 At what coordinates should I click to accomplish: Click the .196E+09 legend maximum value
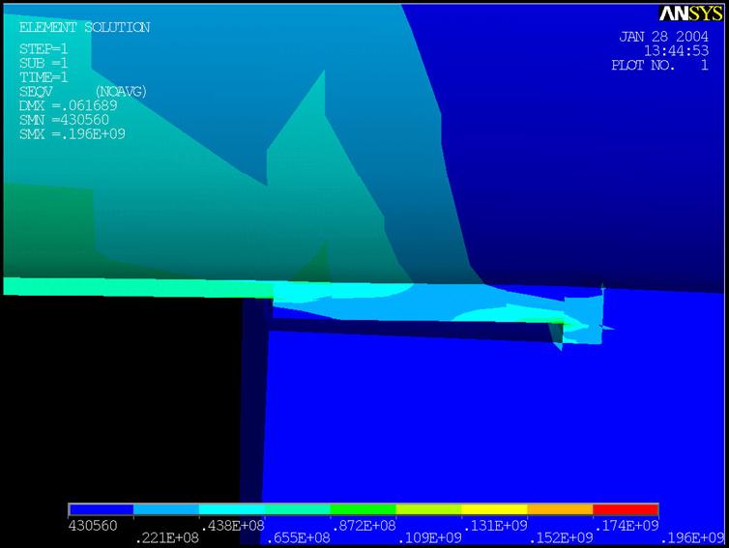click(x=692, y=537)
